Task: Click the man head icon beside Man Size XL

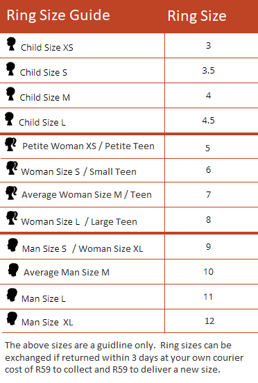Action: pos(12,318)
